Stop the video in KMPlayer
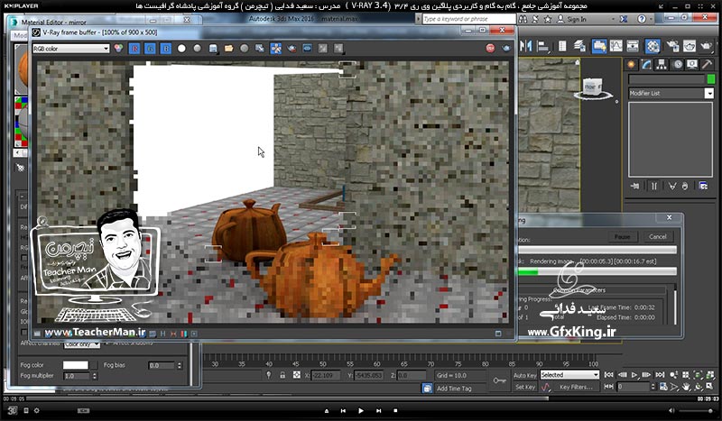This screenshot has height=421, width=722. coord(395,410)
